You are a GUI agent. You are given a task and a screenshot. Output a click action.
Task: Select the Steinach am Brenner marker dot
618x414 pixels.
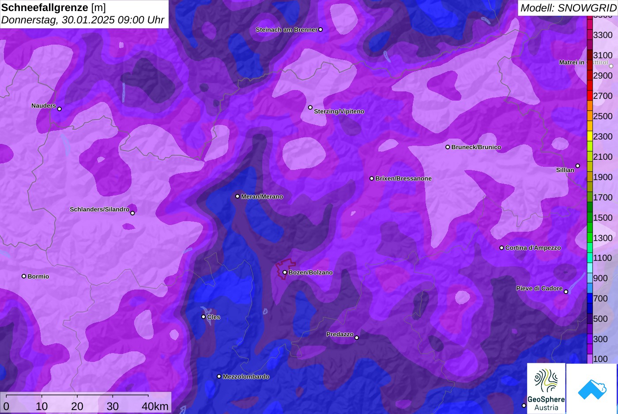(x=320, y=30)
